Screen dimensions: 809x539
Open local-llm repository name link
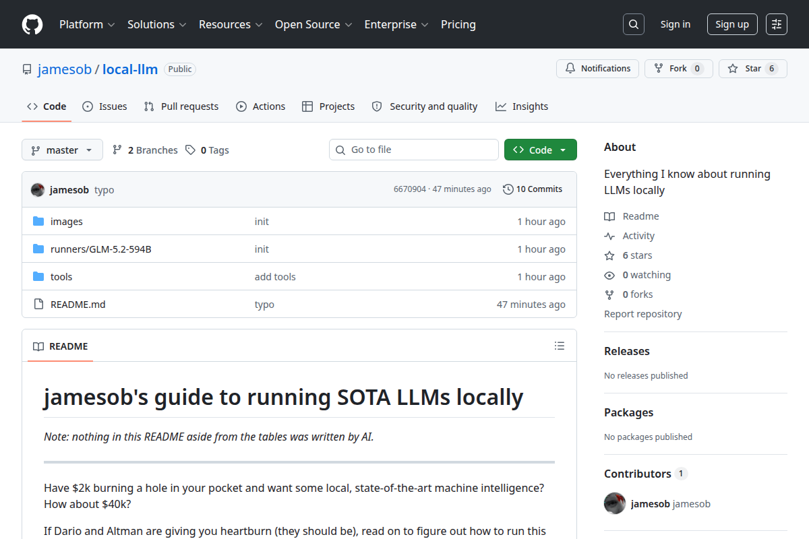tap(130, 69)
